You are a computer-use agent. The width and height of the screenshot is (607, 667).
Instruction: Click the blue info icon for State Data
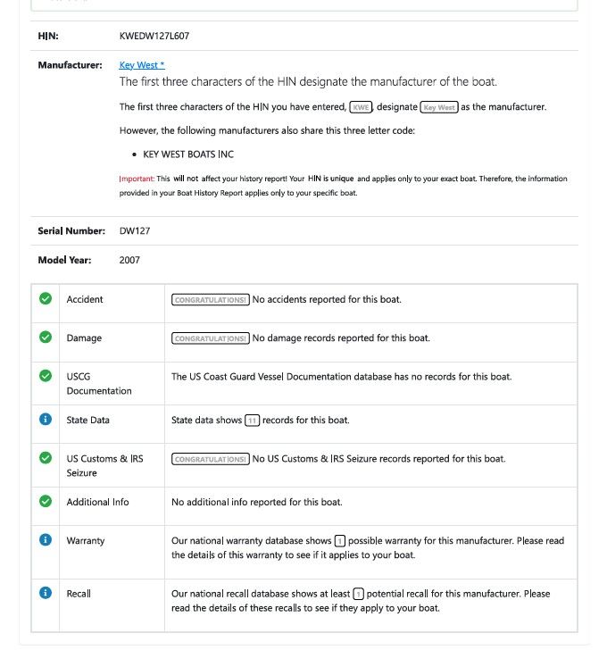point(46,420)
